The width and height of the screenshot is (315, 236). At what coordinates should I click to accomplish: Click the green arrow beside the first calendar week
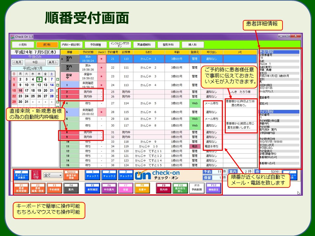click(57, 79)
